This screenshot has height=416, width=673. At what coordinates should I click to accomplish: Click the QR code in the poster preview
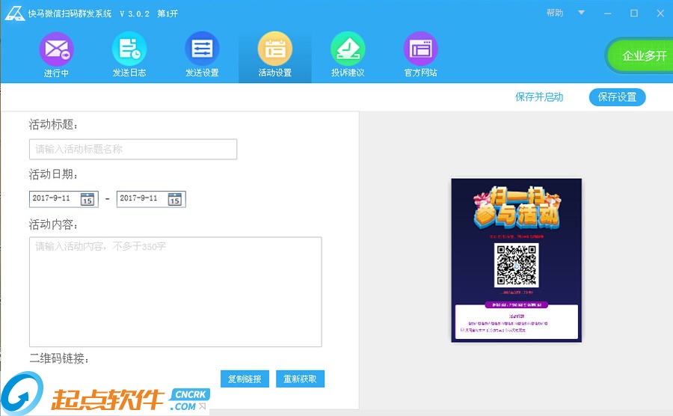click(x=516, y=265)
